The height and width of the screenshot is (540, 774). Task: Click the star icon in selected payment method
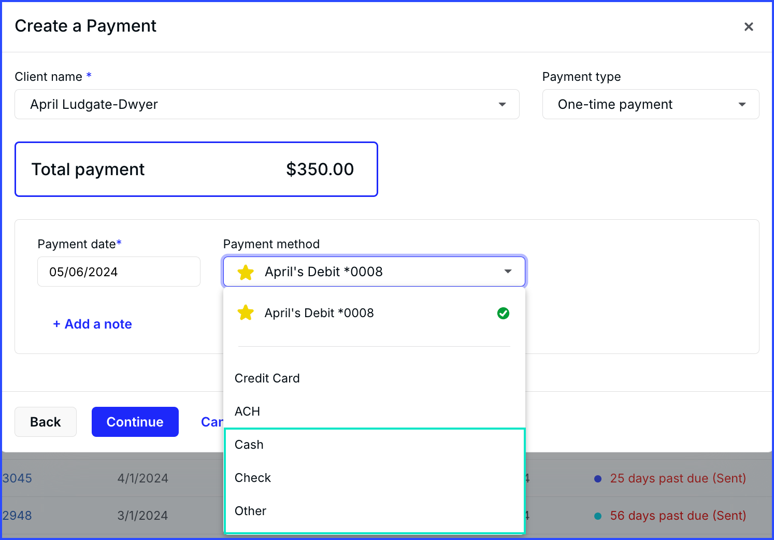(x=246, y=272)
